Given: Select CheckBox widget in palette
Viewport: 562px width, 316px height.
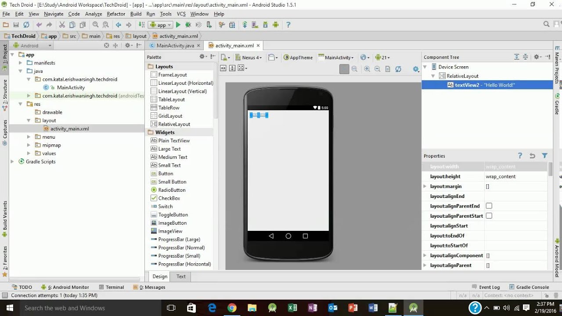Looking at the screenshot, I should [x=169, y=198].
